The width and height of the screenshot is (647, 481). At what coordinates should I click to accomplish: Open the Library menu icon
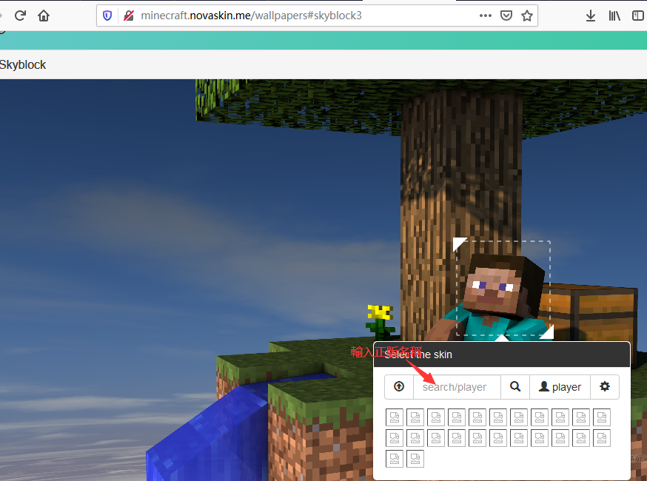point(614,16)
